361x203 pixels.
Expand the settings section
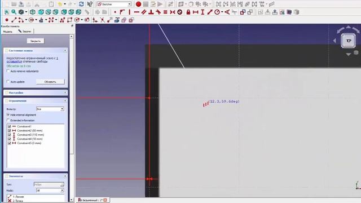65,92
